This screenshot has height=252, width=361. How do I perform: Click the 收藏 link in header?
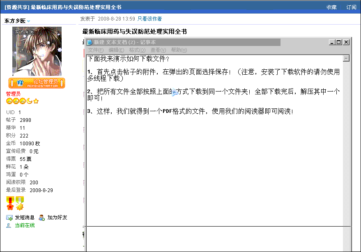(x=331, y=7)
